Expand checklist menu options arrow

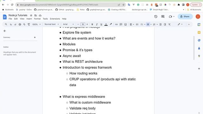[145, 24]
